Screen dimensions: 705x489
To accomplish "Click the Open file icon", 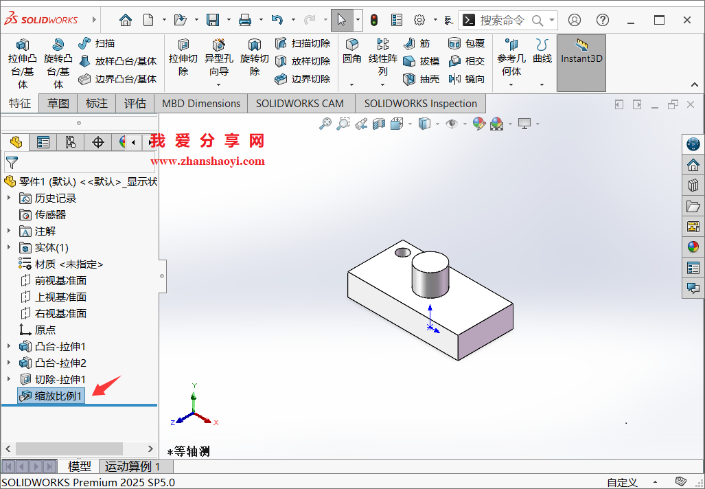I will (x=180, y=20).
